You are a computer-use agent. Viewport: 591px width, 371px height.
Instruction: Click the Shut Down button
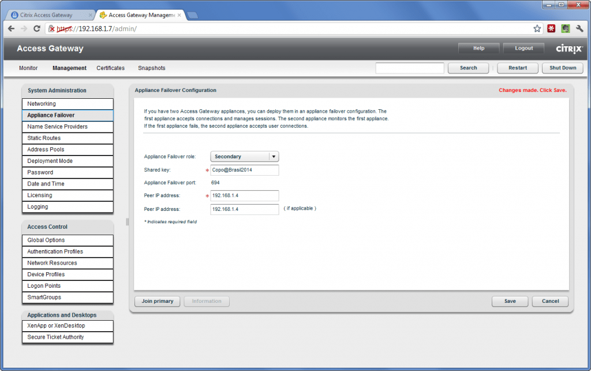pyautogui.click(x=562, y=68)
